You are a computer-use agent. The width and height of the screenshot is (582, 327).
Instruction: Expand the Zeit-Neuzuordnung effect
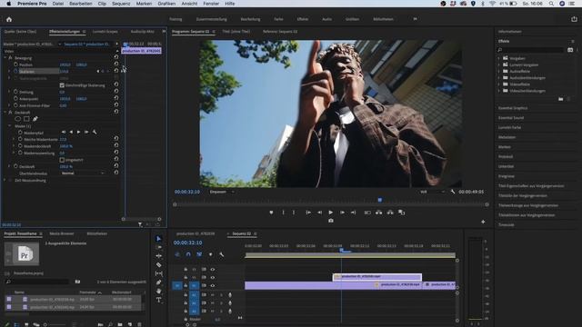(x=5, y=180)
